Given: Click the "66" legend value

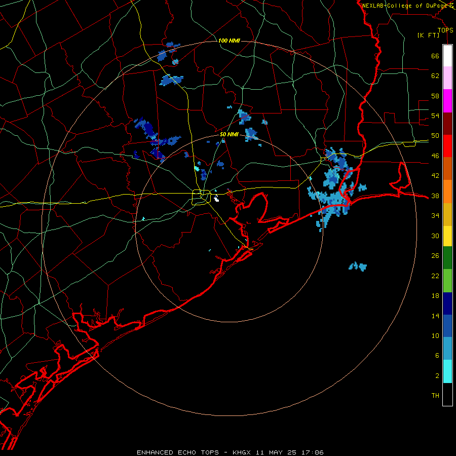Looking at the screenshot, I should (x=435, y=56).
